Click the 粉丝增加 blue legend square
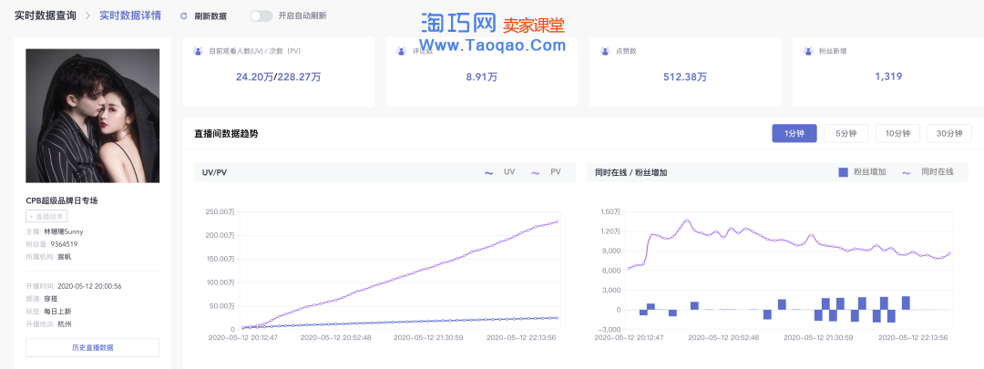 (843, 171)
